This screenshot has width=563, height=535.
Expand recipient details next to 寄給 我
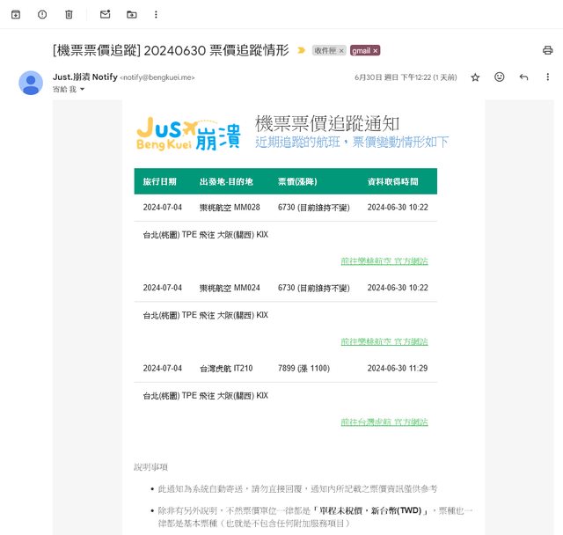(83, 89)
